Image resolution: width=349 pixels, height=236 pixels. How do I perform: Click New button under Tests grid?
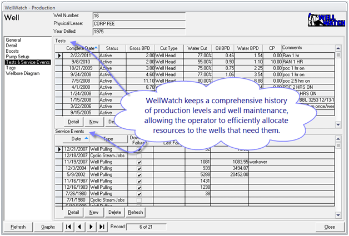tap(94, 122)
